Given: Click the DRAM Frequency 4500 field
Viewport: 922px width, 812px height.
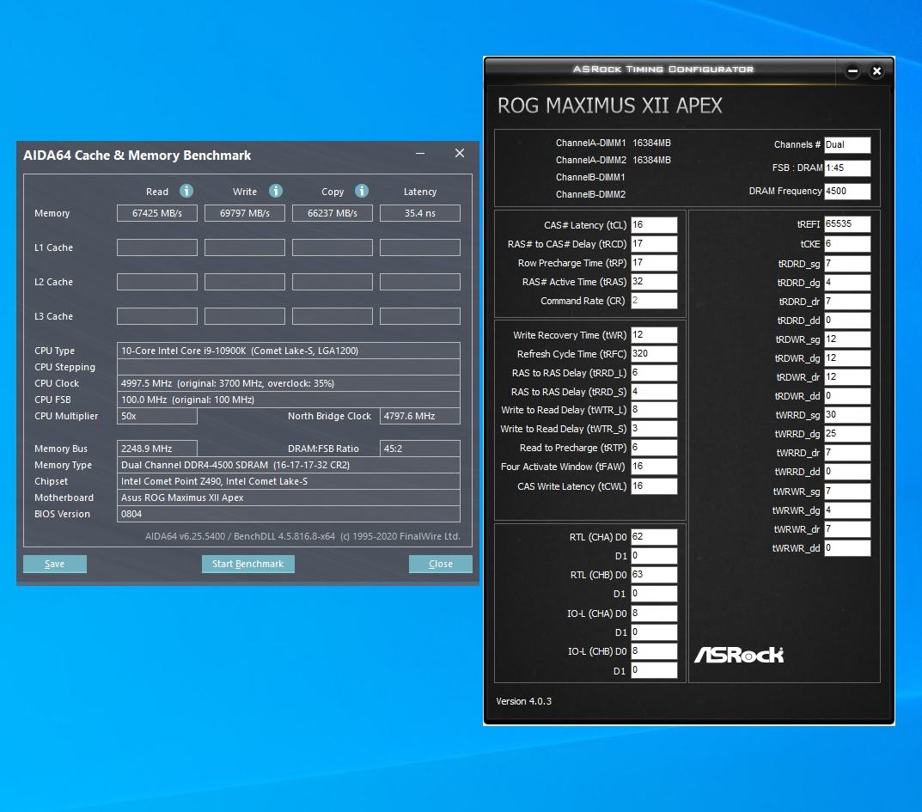Looking at the screenshot, I should tap(846, 191).
